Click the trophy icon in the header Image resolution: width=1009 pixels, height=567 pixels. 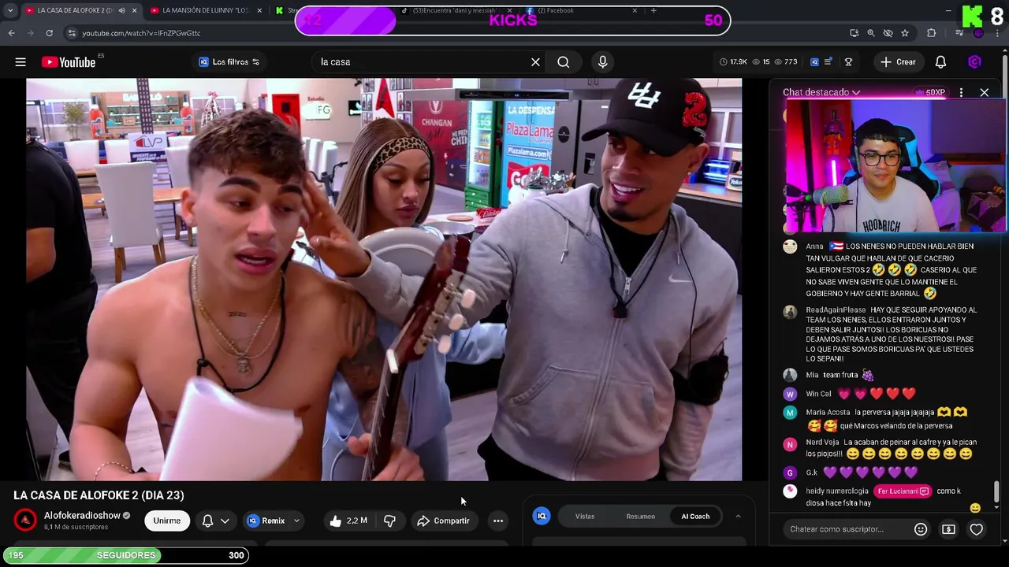848,62
